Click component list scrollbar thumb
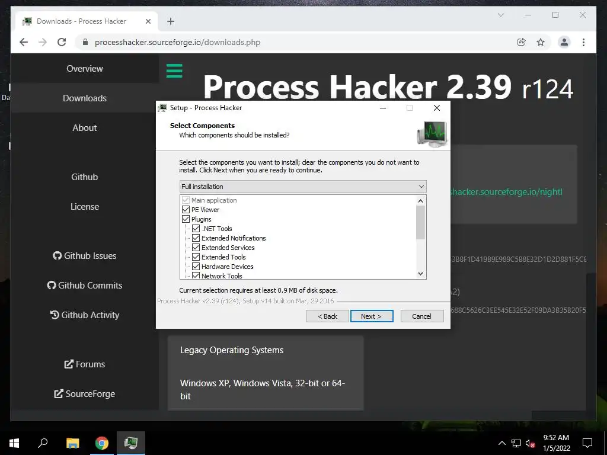The height and width of the screenshot is (455, 607). coord(421,223)
